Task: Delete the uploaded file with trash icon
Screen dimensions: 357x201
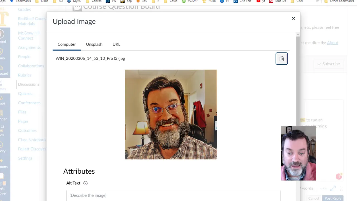Action: pos(281,59)
